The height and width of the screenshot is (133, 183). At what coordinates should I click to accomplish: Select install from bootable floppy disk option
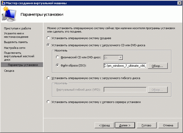click(x=48, y=78)
